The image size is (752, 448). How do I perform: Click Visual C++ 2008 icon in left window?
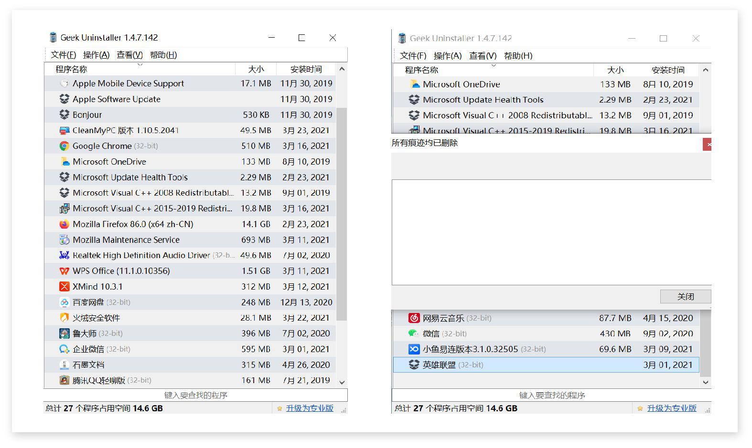point(64,193)
